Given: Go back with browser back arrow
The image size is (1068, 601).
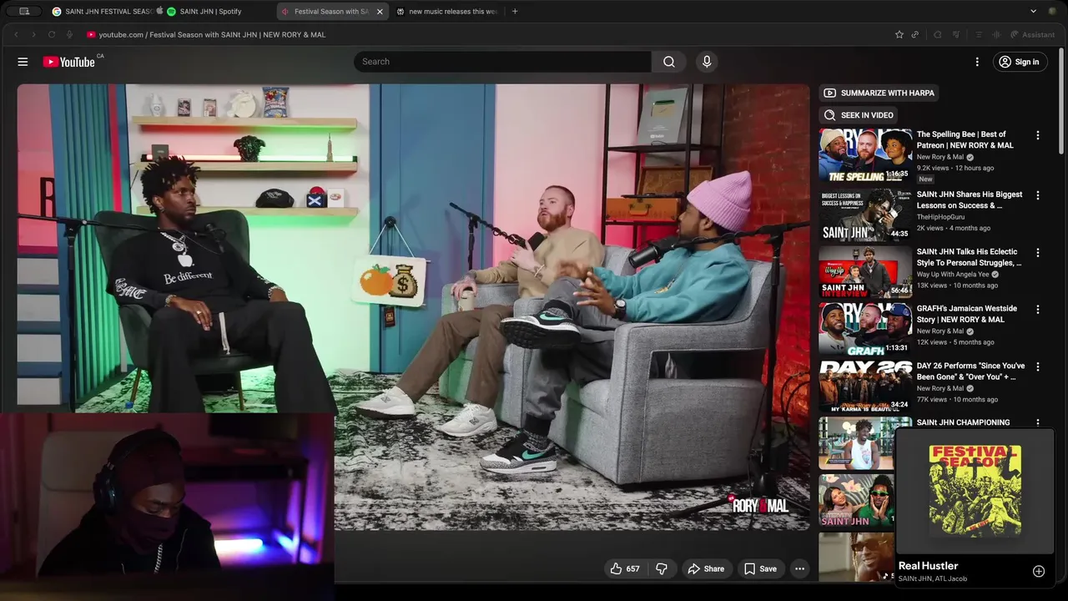Looking at the screenshot, I should [x=15, y=34].
